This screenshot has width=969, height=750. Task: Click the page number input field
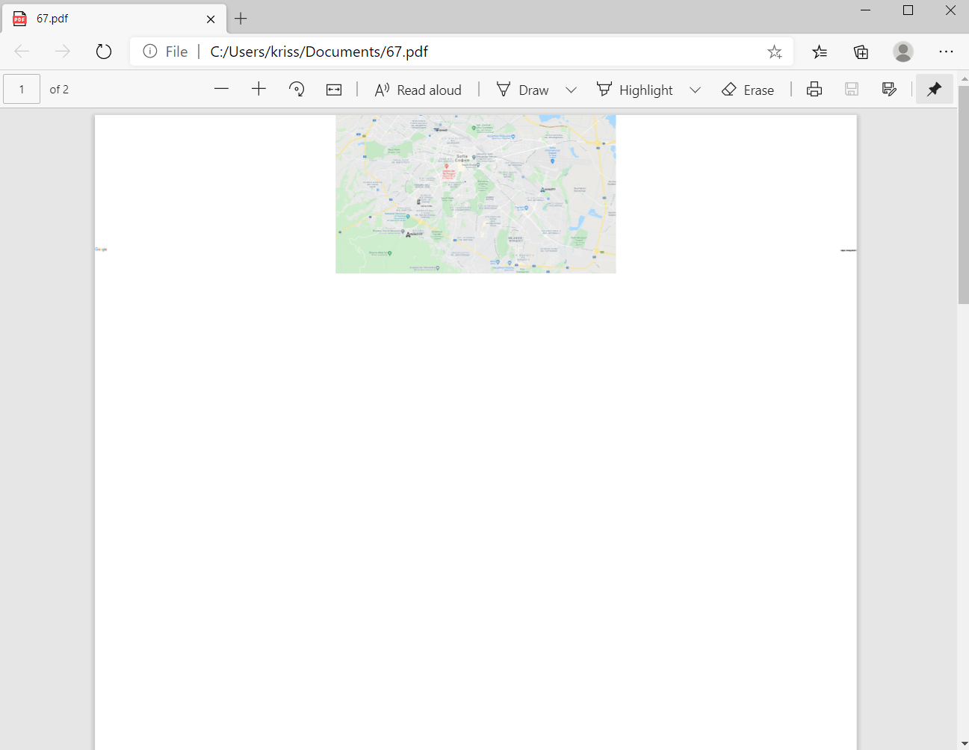(x=22, y=89)
